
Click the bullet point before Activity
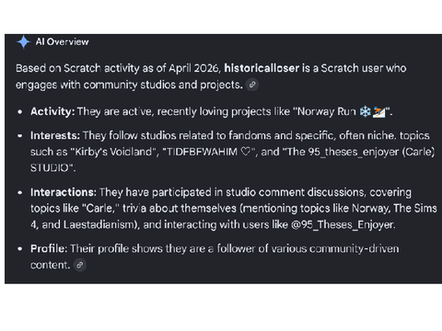coord(20,112)
